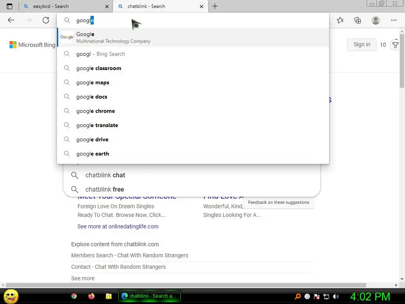Open the Collections icon
The width and height of the screenshot is (405, 304).
pos(358,20)
